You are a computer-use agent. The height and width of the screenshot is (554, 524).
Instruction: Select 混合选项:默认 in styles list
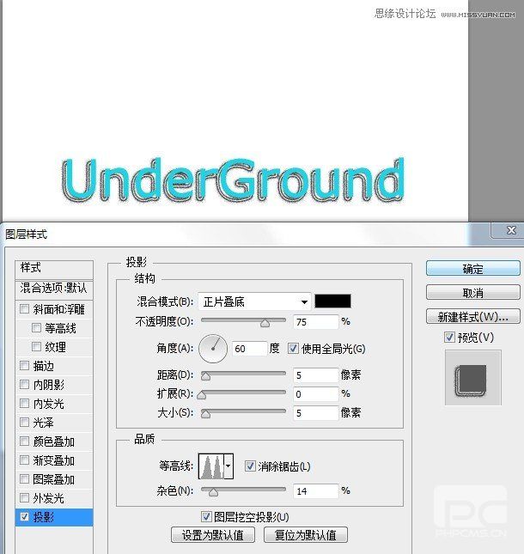(54, 289)
